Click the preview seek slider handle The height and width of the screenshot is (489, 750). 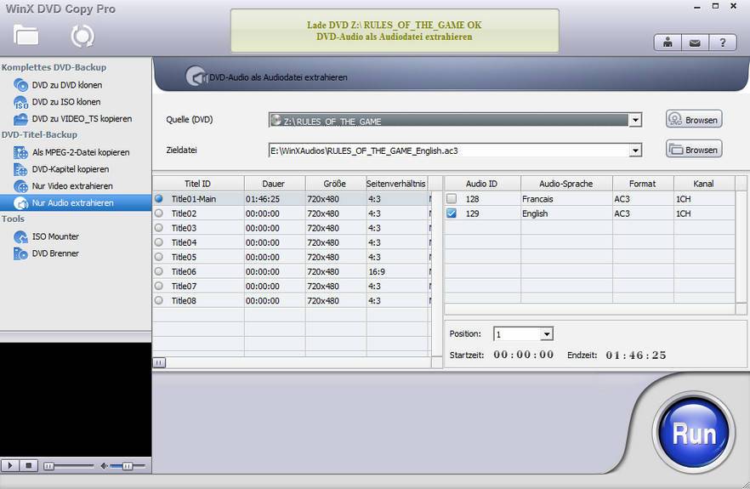coord(48,466)
